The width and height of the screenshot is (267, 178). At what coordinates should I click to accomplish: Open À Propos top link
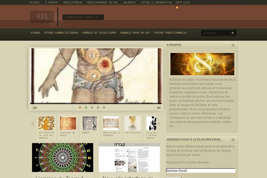(52, 2)
